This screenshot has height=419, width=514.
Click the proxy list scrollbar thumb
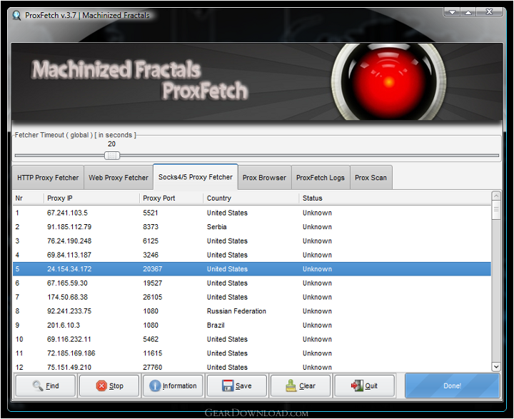click(496, 210)
